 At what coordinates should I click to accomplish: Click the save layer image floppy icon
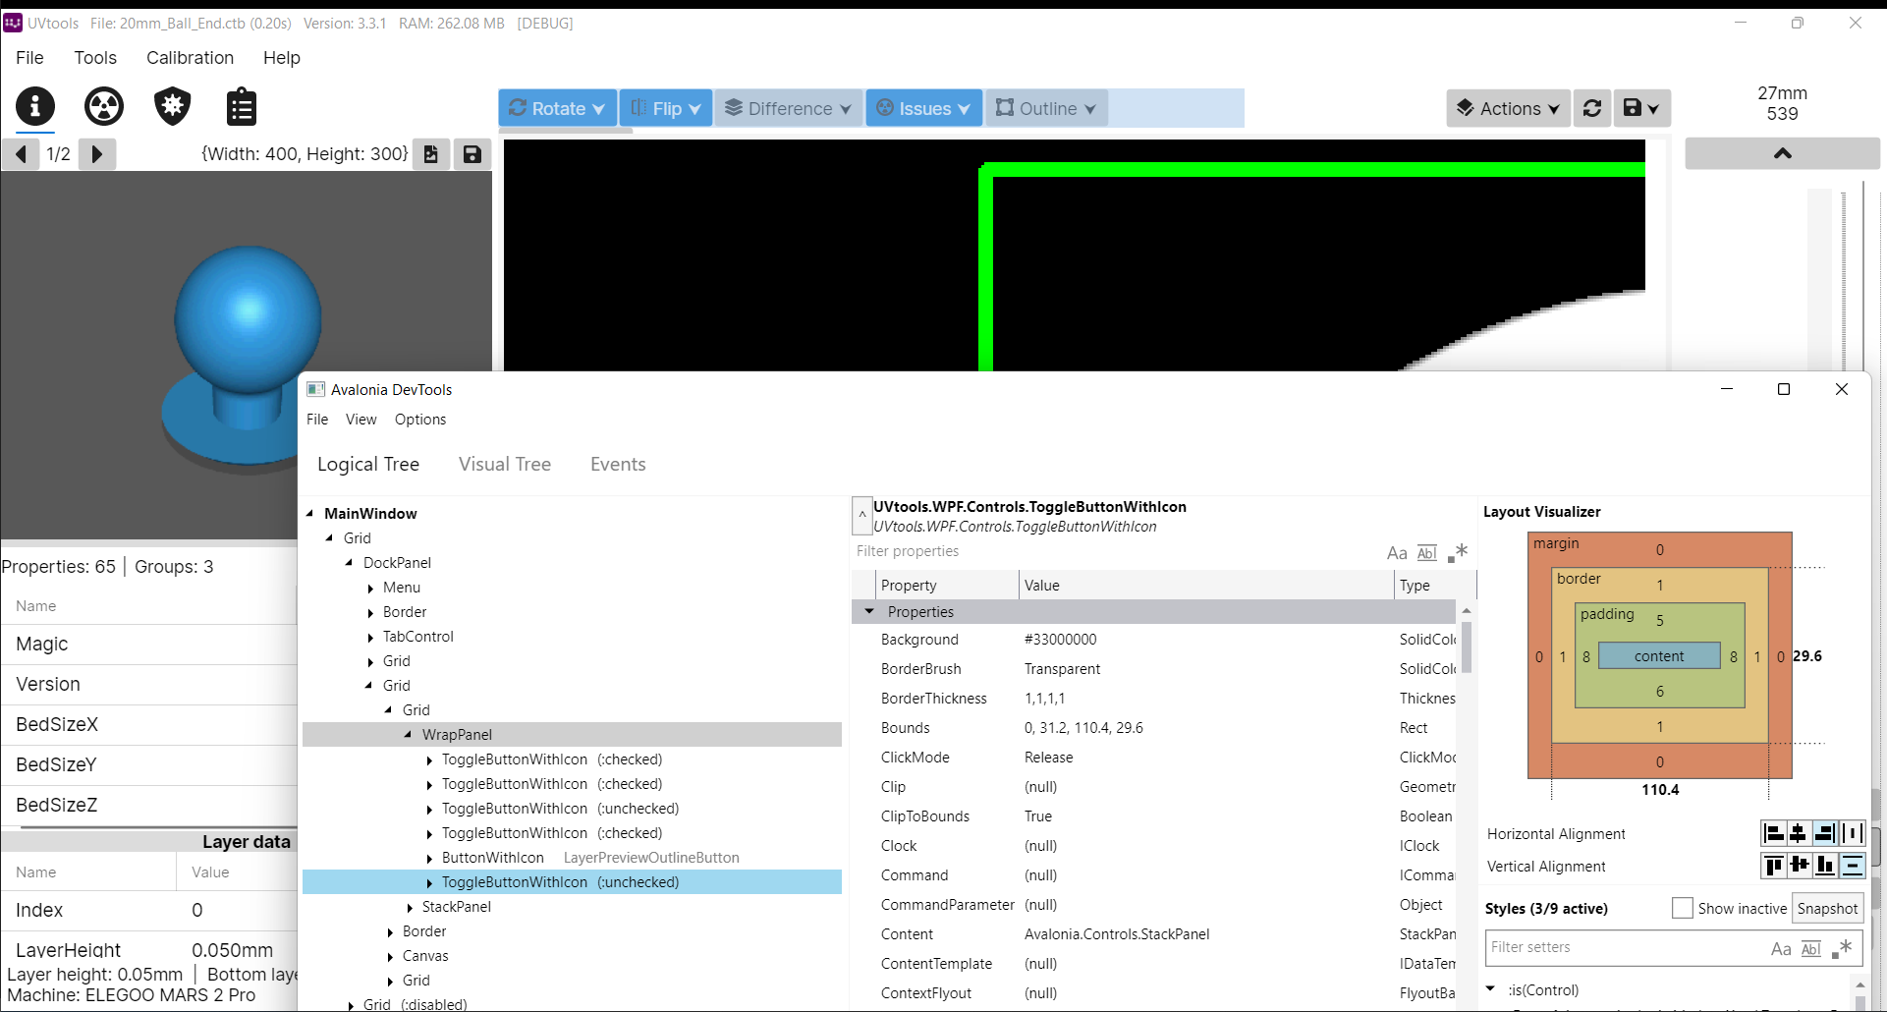tap(472, 153)
